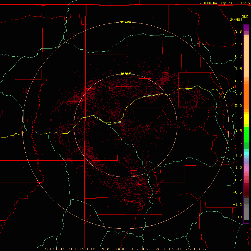
Task: Click the DKD units label above colorbar
Action: pyautogui.click(x=245, y=17)
